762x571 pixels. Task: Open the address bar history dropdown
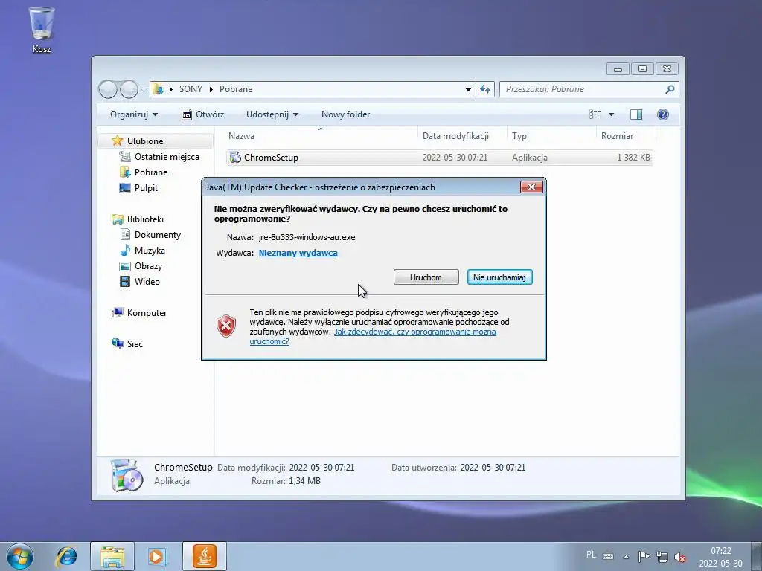(468, 89)
